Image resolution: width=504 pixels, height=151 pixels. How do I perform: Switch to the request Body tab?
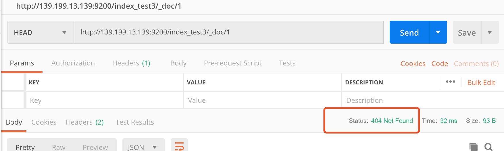coord(178,63)
